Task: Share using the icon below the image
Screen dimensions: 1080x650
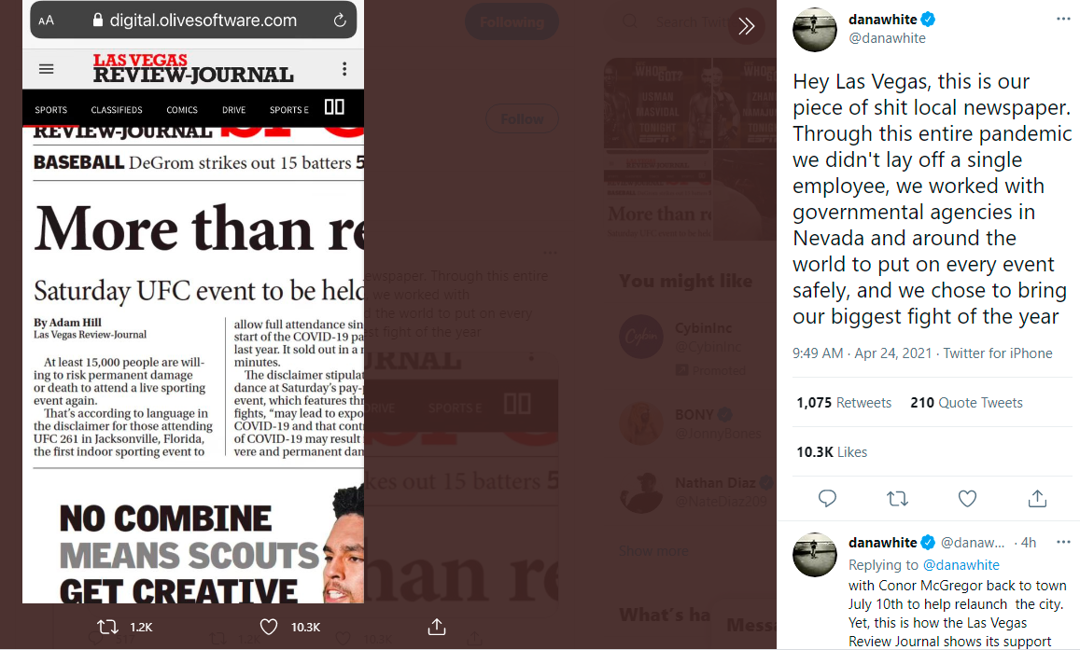Action: 437,627
